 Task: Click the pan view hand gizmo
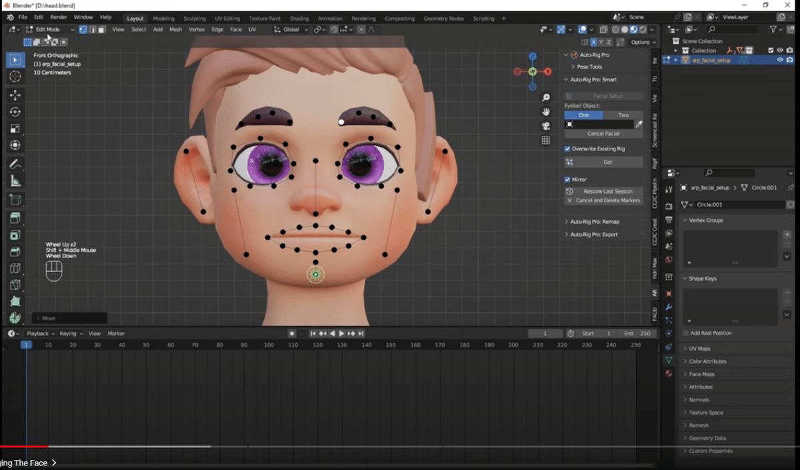[546, 112]
